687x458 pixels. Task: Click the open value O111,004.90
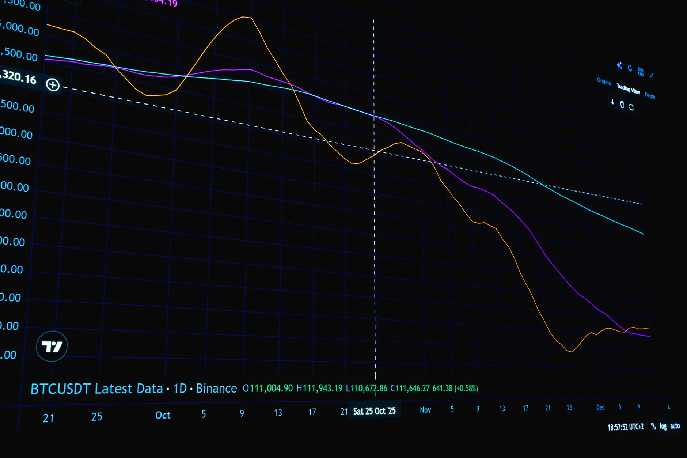pyautogui.click(x=268, y=388)
